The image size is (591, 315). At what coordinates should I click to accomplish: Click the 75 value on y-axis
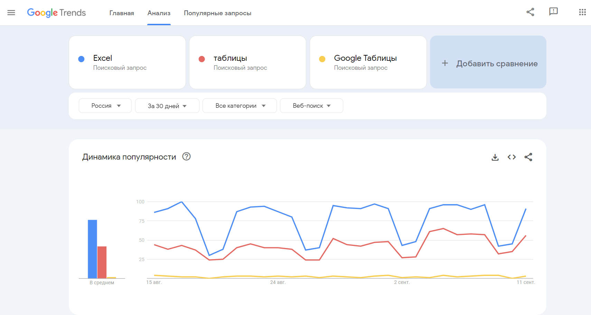click(x=142, y=221)
